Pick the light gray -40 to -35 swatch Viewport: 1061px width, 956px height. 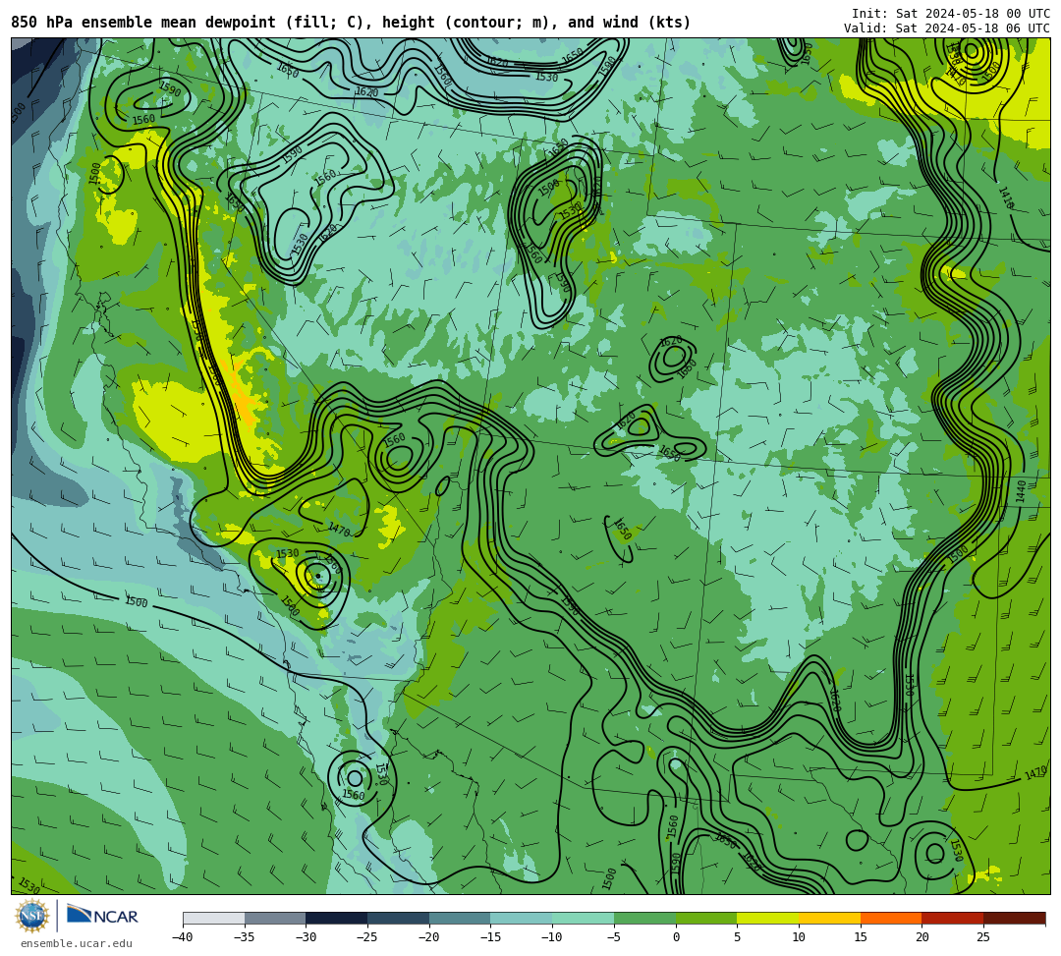pos(214,918)
